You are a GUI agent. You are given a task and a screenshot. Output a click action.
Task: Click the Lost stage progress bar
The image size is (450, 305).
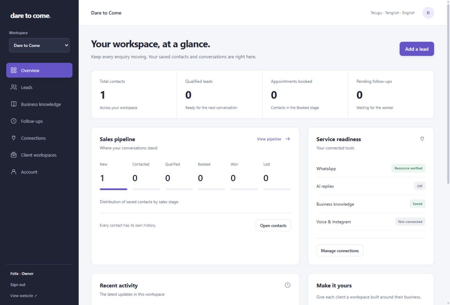coord(277,189)
